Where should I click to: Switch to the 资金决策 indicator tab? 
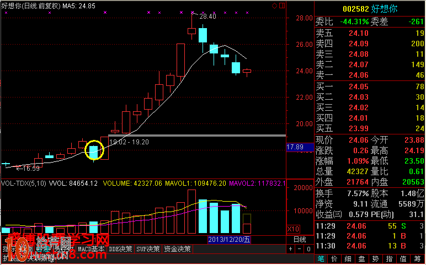coord(177,248)
